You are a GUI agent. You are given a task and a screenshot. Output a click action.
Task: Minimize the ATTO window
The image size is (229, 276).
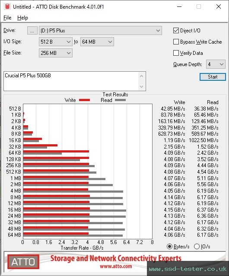pos(179,6)
